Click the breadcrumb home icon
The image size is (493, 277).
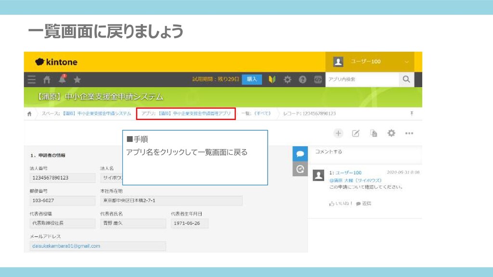pyautogui.click(x=29, y=113)
